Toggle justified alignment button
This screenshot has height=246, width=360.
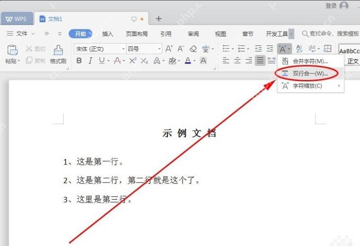(260, 61)
